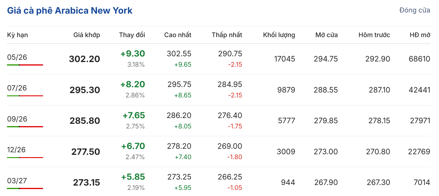The width and height of the screenshot is (439, 196).
Task: Click the 302.20 matched price
Action: point(84,59)
